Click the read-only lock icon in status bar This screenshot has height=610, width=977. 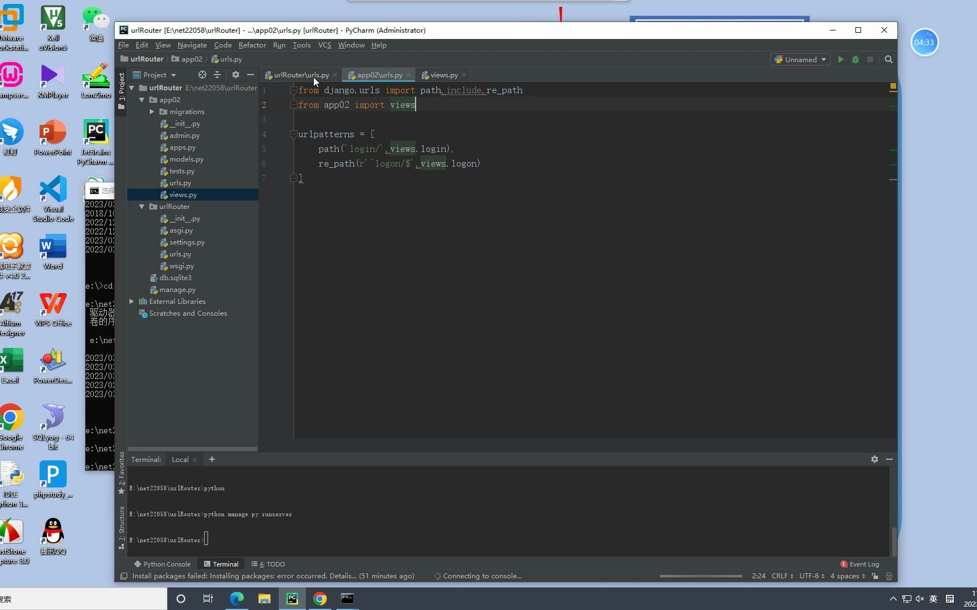[x=875, y=576]
